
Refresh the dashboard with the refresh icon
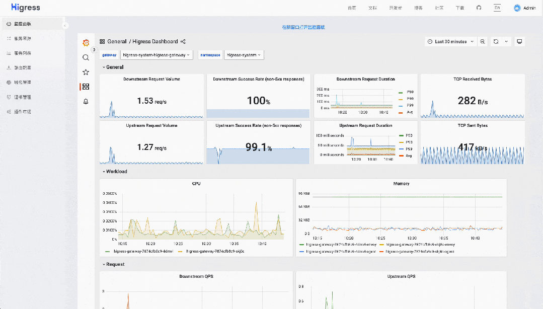[x=496, y=42]
